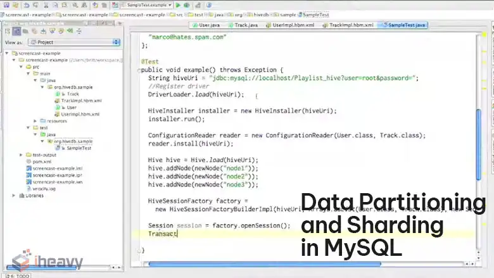Collapse the main folder node
The image size is (494, 278).
28,73
